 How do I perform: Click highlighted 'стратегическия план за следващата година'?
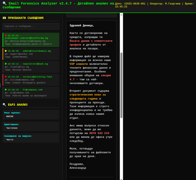point(88,97)
